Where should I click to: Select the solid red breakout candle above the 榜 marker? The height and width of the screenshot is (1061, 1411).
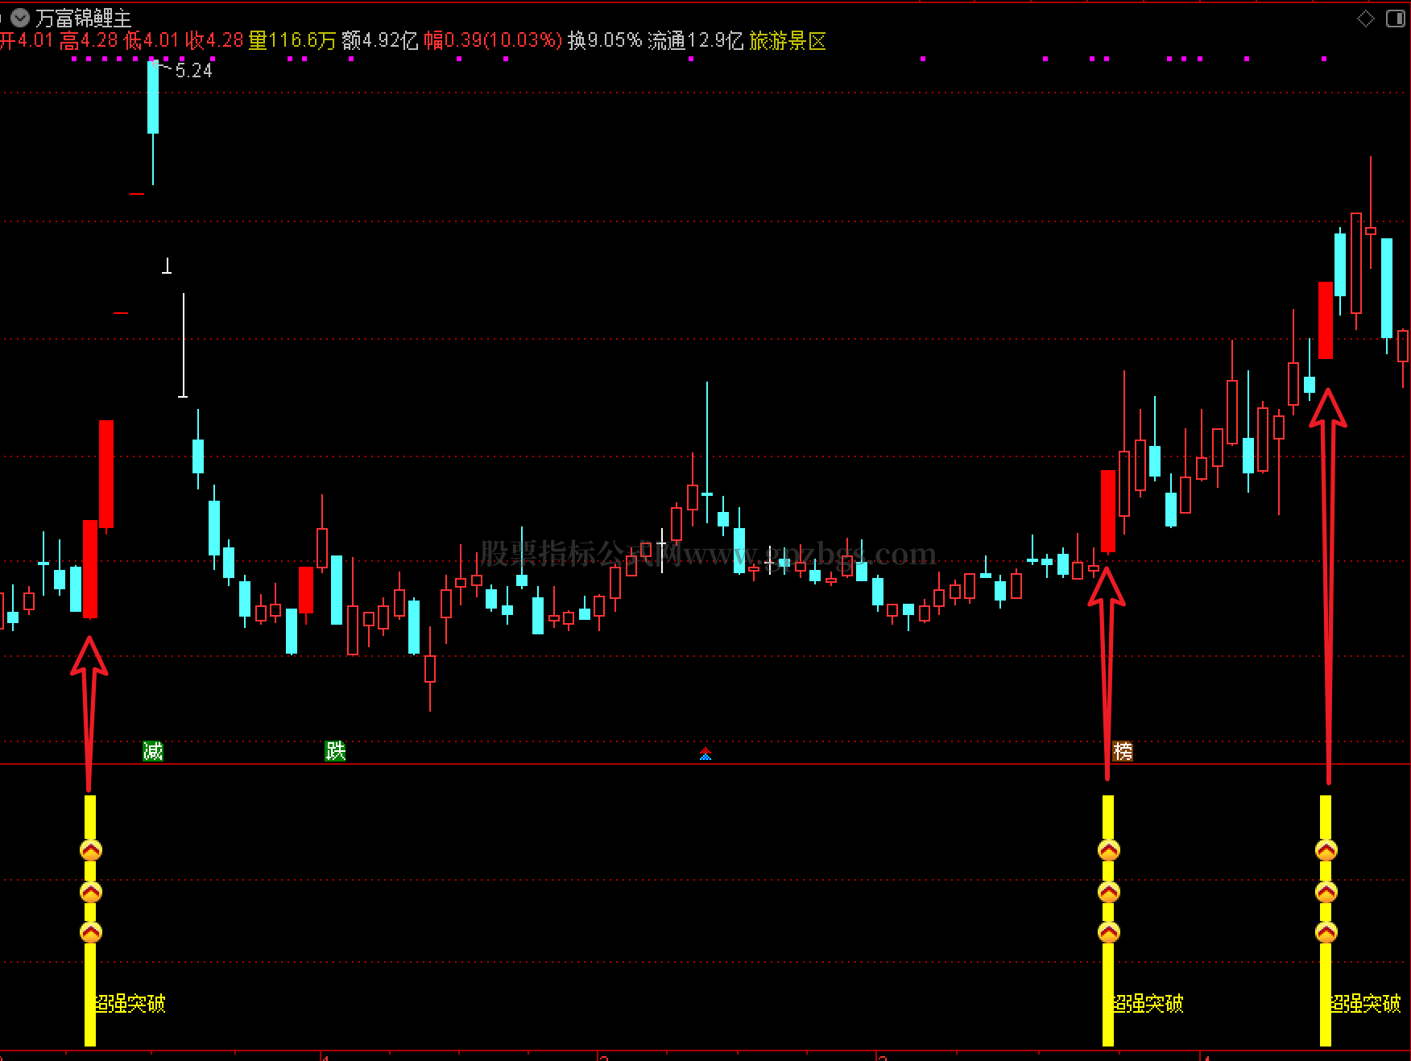click(1108, 511)
